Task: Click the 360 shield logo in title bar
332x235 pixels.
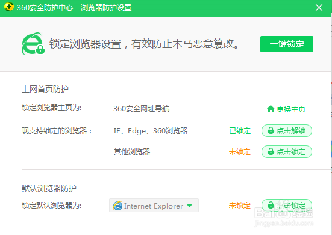Action: pyautogui.click(x=8, y=7)
